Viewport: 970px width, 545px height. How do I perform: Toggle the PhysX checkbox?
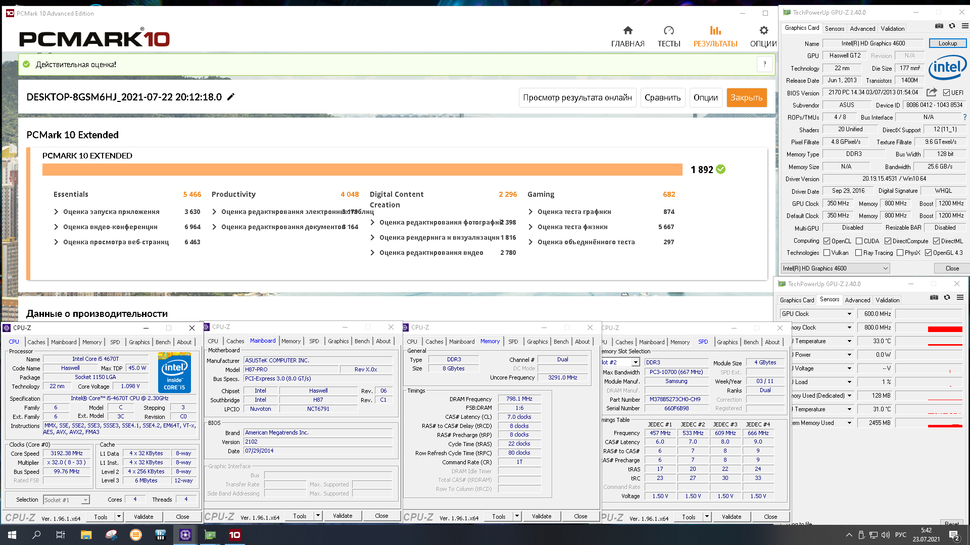tap(900, 253)
